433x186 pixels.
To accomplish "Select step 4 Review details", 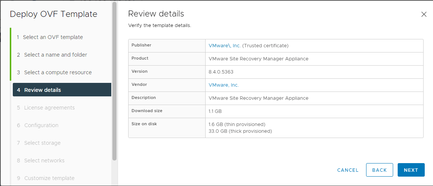I will pyautogui.click(x=62, y=90).
